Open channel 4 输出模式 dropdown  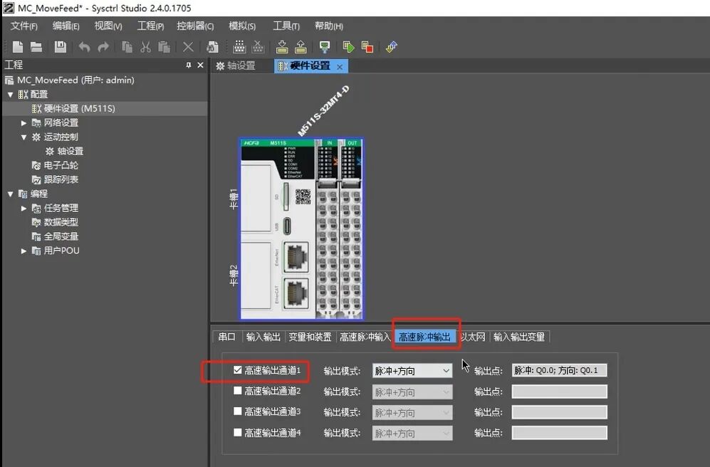coord(412,434)
